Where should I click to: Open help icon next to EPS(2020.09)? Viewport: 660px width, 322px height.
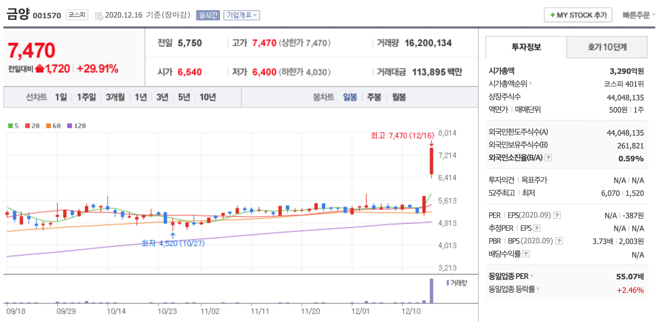pos(557,215)
